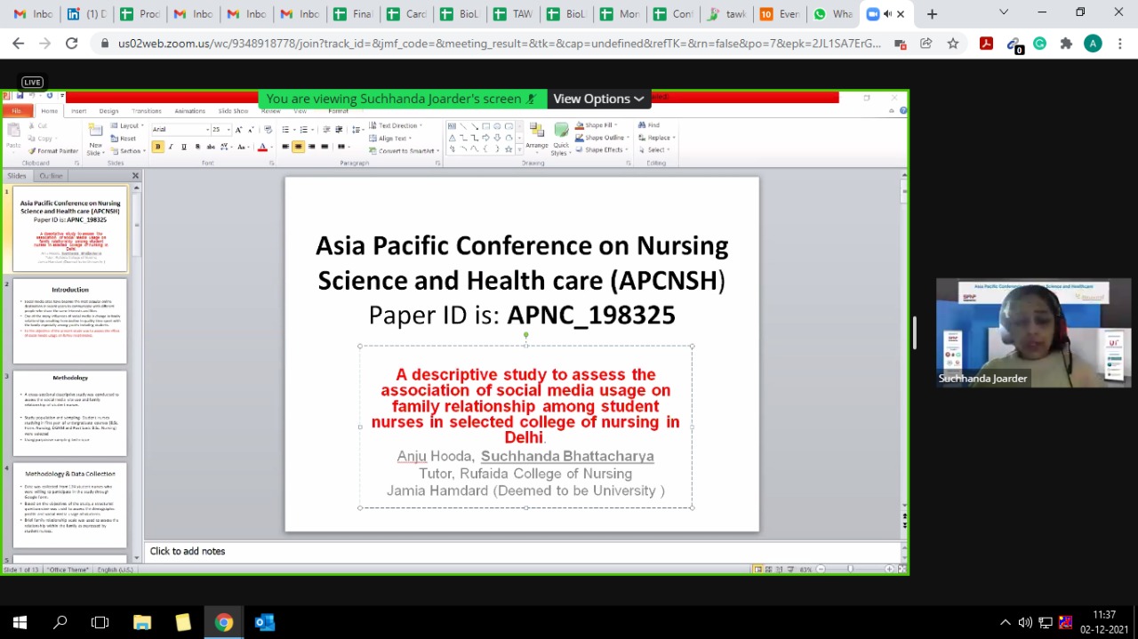The height and width of the screenshot is (639, 1138).
Task: Select slide 4 Methodology & Data Collection thumbnail
Action: (69, 505)
